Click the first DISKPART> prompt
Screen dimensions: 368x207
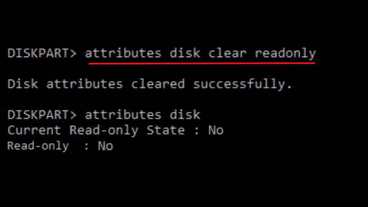click(x=42, y=53)
